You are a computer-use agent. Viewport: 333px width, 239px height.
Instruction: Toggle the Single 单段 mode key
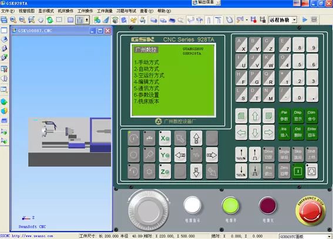point(284,155)
